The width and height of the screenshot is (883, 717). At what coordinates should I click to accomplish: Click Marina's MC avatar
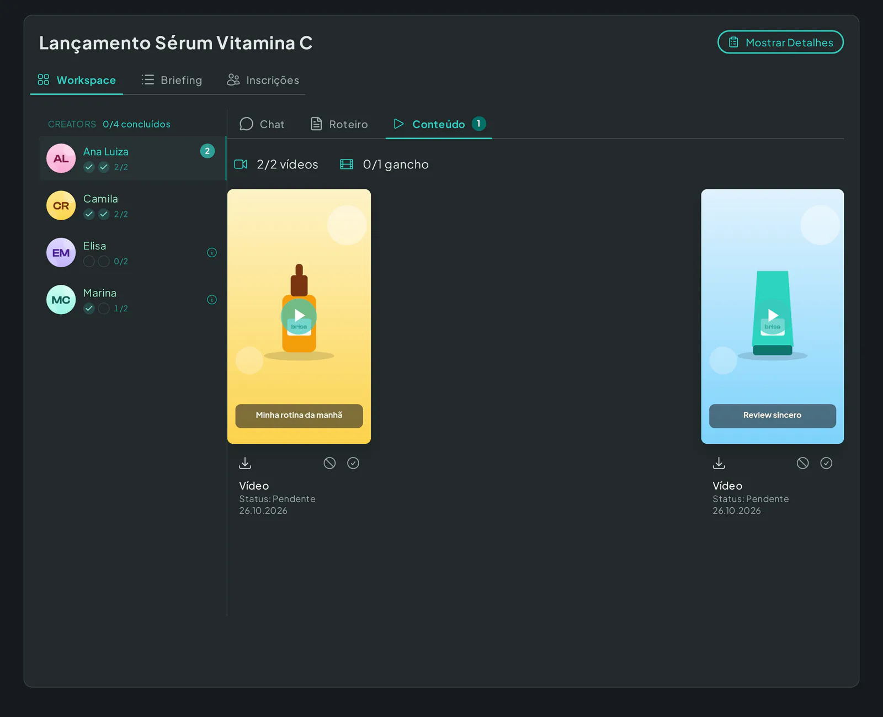click(61, 300)
